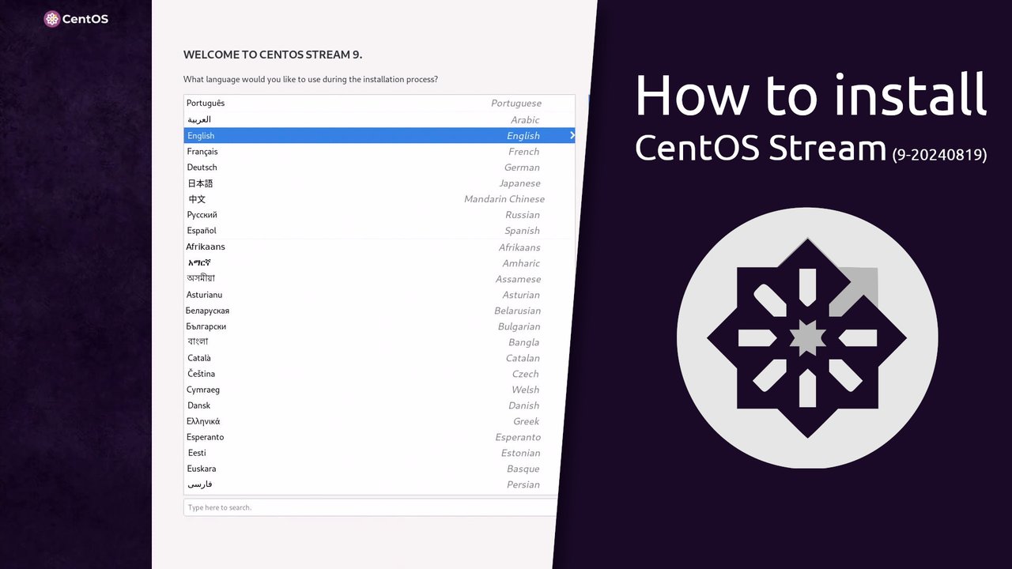Select Euskara (Basque) language

tap(370, 469)
